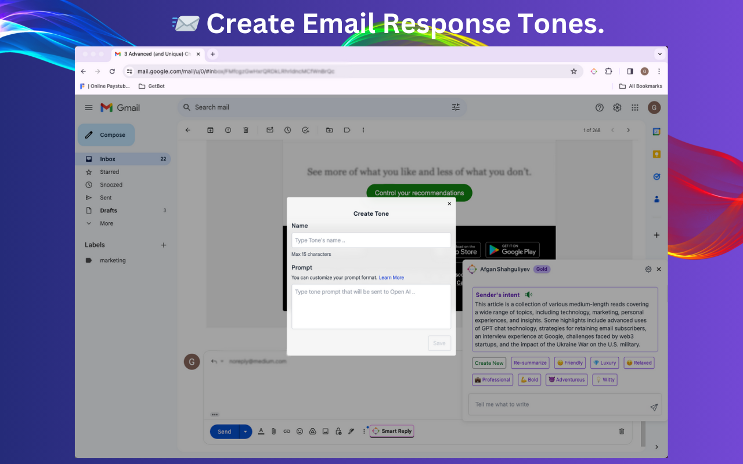Screen dimensions: 743x464
Task: Click the tone Name input field
Action: point(371,240)
